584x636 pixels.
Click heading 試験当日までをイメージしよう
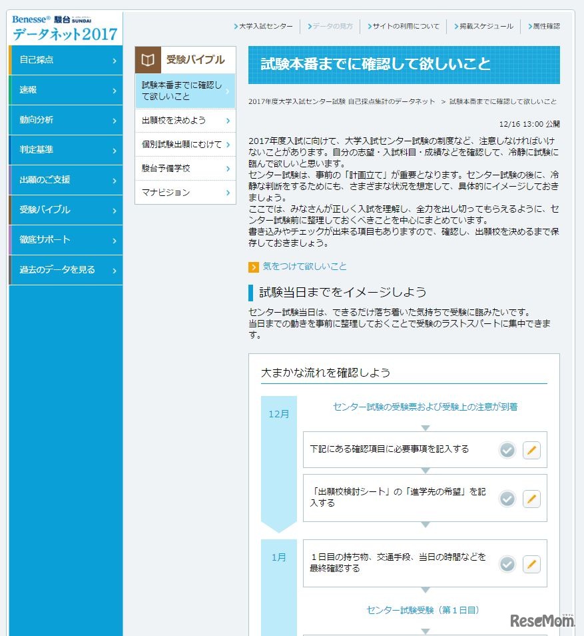click(342, 293)
